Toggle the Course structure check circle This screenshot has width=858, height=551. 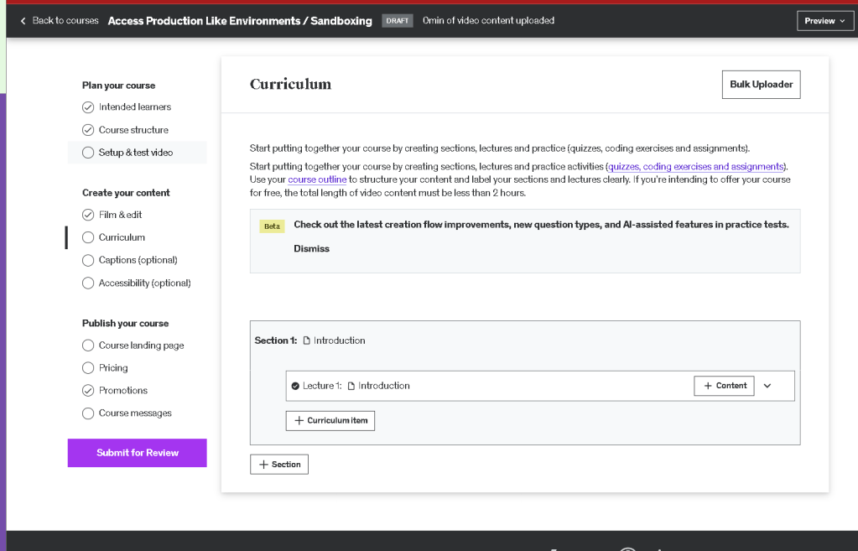tap(88, 130)
